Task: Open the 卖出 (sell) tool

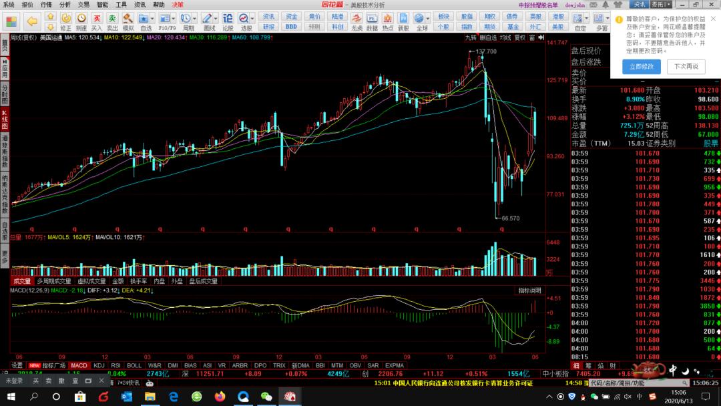Action: coord(112,21)
